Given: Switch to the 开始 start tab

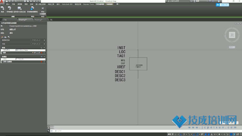Looking at the screenshot, I should click(5, 20).
